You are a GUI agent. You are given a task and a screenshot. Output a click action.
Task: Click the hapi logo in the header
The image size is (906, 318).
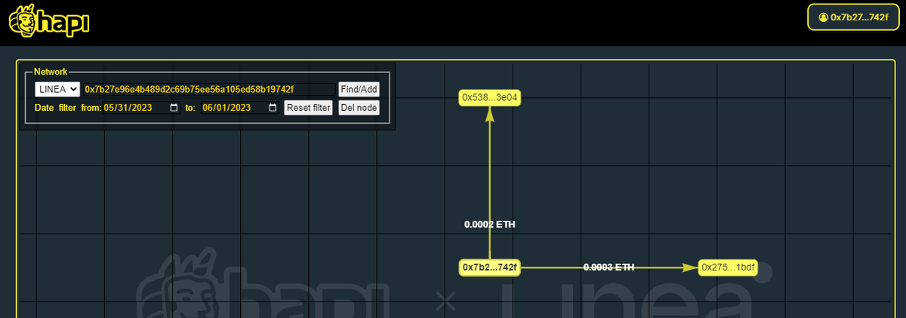tap(49, 21)
